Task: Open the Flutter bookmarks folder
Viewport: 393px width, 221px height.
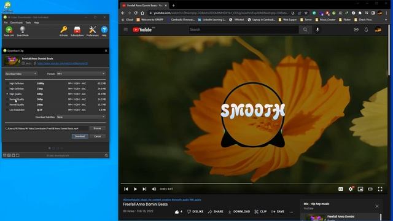Action: pos(345,20)
